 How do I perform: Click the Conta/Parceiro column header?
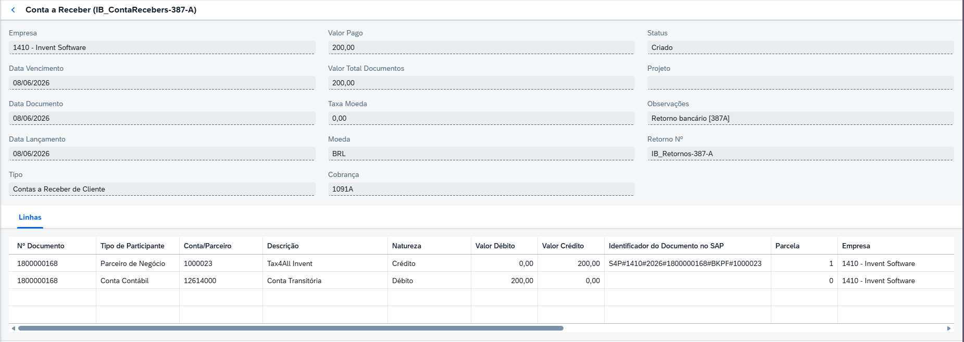point(221,246)
